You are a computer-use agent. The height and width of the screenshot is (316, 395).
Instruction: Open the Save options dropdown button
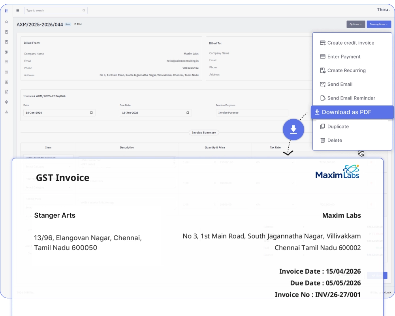[379, 24]
